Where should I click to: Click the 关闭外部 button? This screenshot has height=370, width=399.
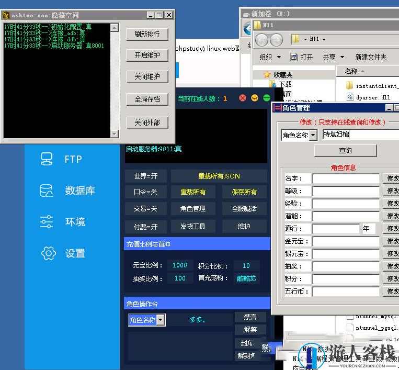[x=147, y=122]
